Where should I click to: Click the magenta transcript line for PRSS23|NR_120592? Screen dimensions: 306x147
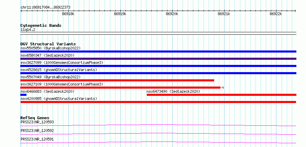tap(158, 134)
